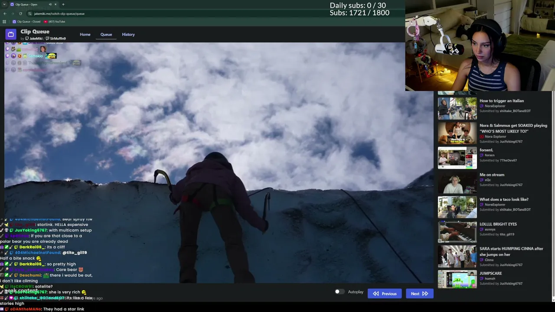The width and height of the screenshot is (555, 312).
Task: Click the channel name 'humzh'
Action: click(490, 279)
